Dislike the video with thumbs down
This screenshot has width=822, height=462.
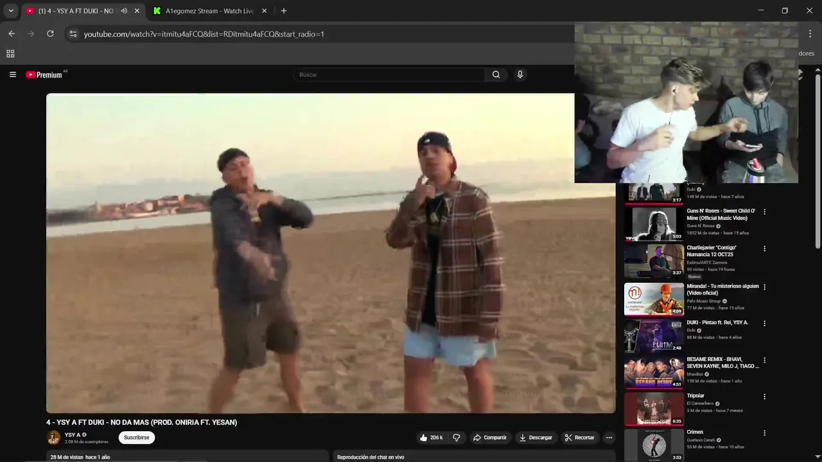click(457, 438)
